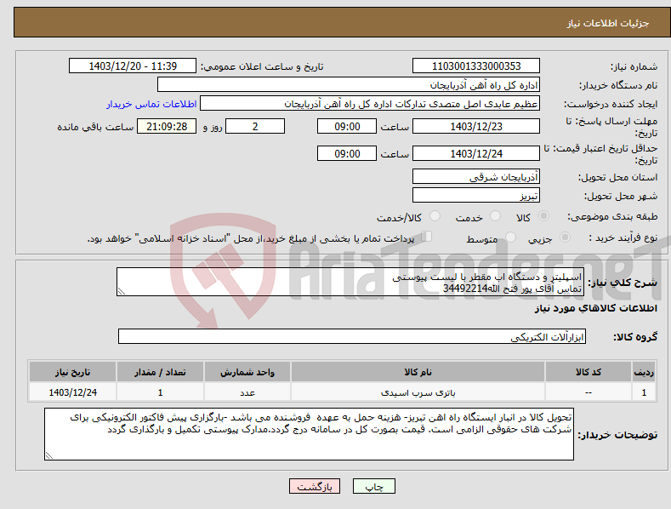Click the response deadline date 1403/12/23

pos(476,126)
